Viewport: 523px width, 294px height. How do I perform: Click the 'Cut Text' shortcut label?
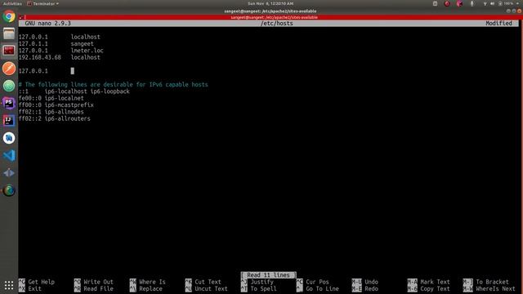(208, 282)
